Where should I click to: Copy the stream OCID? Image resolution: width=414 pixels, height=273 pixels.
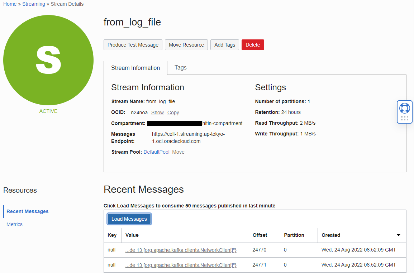(173, 112)
